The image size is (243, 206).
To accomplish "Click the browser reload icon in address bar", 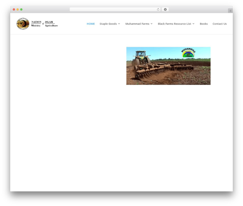I will 158,9.
